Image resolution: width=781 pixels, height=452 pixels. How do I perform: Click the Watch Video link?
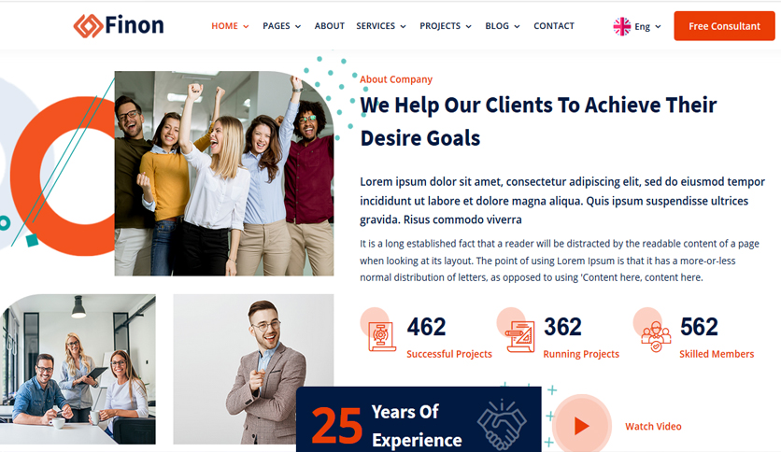(653, 426)
